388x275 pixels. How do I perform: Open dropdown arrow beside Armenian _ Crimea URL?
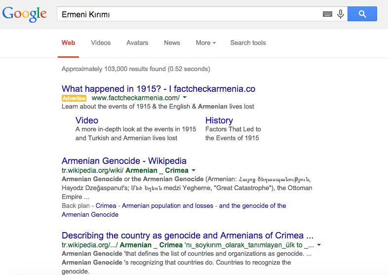coord(194,171)
